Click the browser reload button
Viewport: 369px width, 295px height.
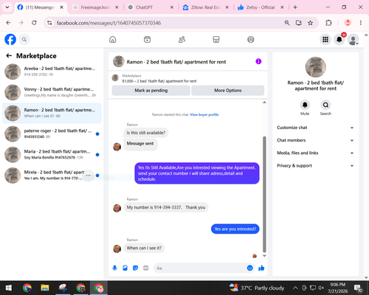point(34,23)
